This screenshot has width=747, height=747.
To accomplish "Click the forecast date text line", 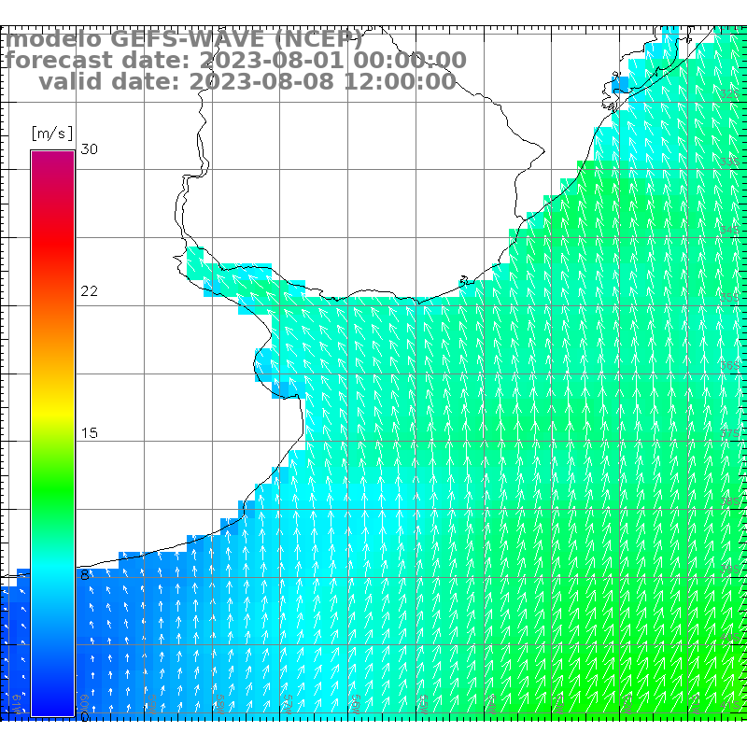I will (235, 61).
